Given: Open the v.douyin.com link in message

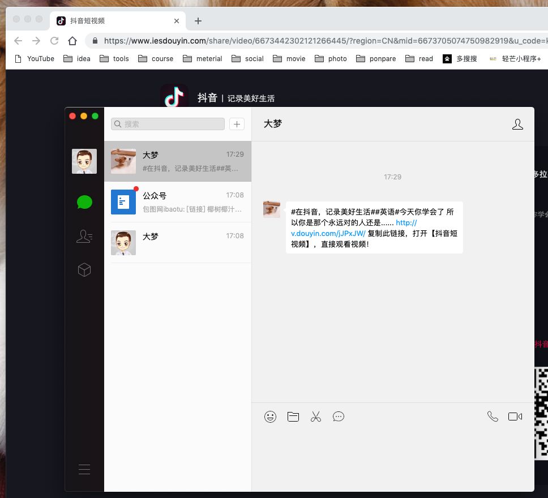Looking at the screenshot, I should pyautogui.click(x=328, y=233).
